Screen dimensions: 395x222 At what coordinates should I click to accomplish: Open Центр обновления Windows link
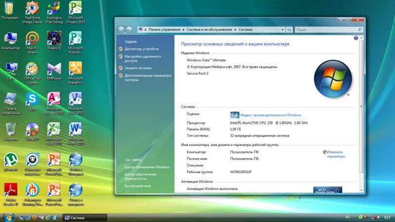pyautogui.click(x=147, y=167)
